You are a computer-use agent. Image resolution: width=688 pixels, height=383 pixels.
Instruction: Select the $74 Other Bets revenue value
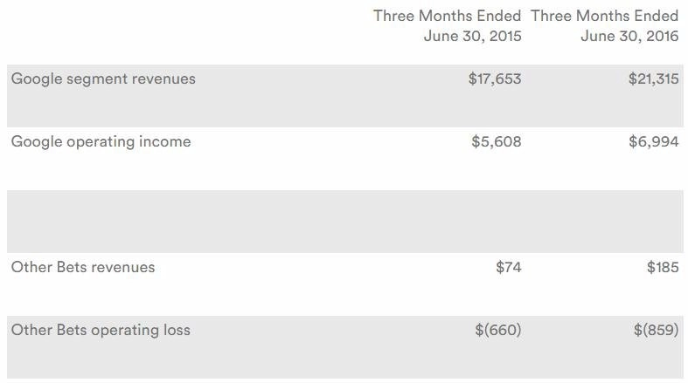509,267
